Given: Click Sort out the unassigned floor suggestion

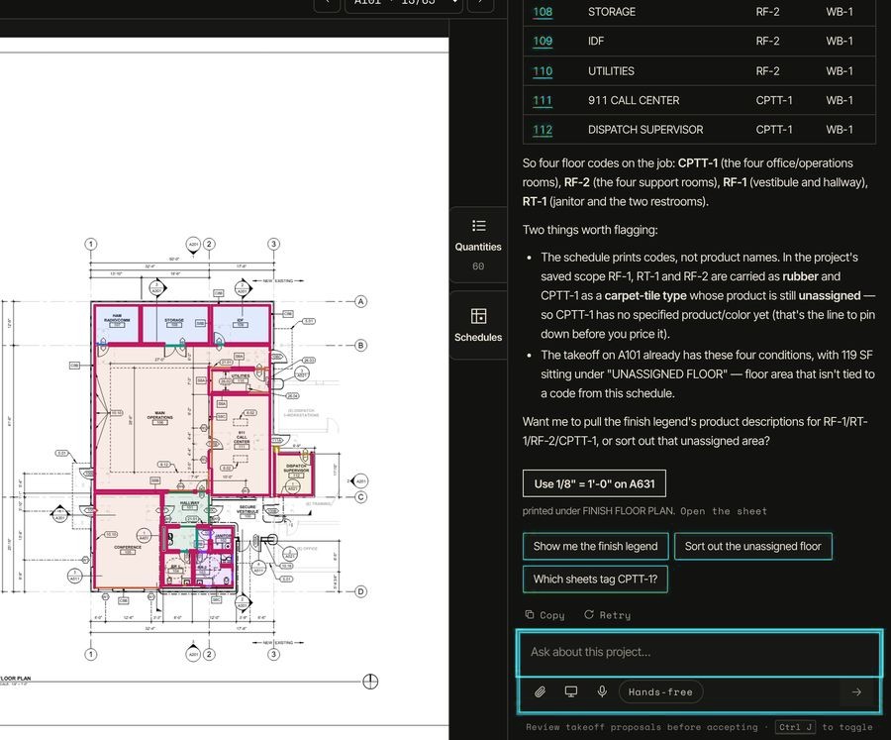Looking at the screenshot, I should (753, 546).
